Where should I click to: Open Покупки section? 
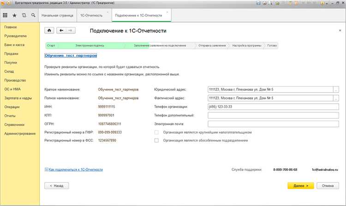pos(11,63)
